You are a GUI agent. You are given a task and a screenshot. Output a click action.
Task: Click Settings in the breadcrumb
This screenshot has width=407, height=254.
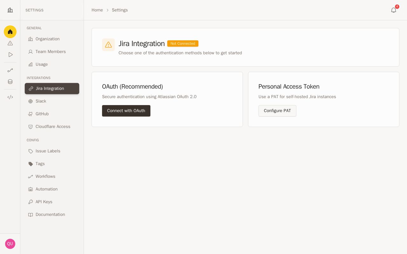click(x=120, y=10)
